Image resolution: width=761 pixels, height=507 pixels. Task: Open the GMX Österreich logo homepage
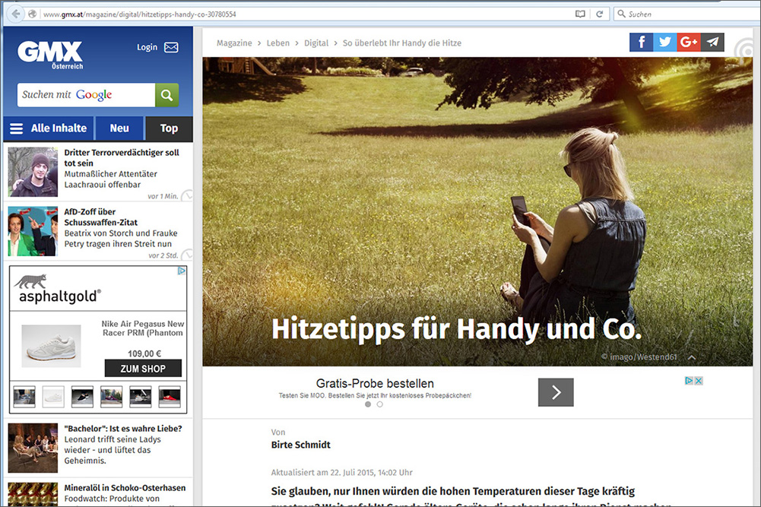(50, 55)
